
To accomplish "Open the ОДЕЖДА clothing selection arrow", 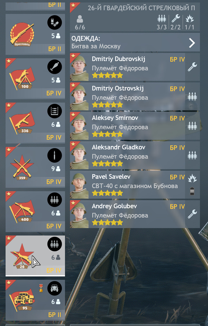I will [x=192, y=43].
